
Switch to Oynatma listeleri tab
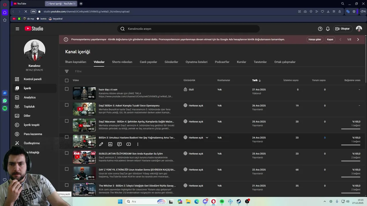point(196,62)
